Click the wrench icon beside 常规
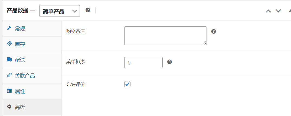 [x=9, y=28]
